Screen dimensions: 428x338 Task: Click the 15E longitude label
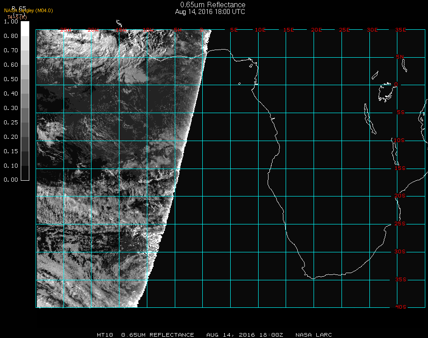[288, 30]
